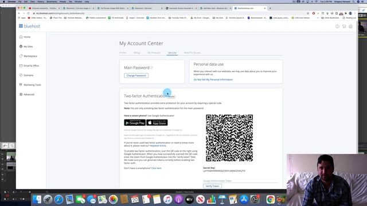Focus the Google Authenticator Token field
Image resolution: width=367 pixels, height=206 pixels.
241,181
